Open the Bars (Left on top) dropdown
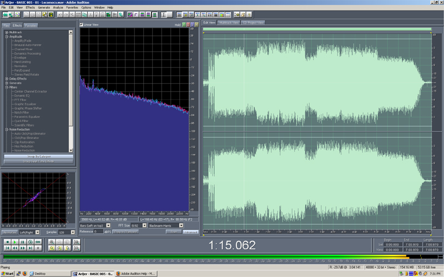 click(108, 225)
